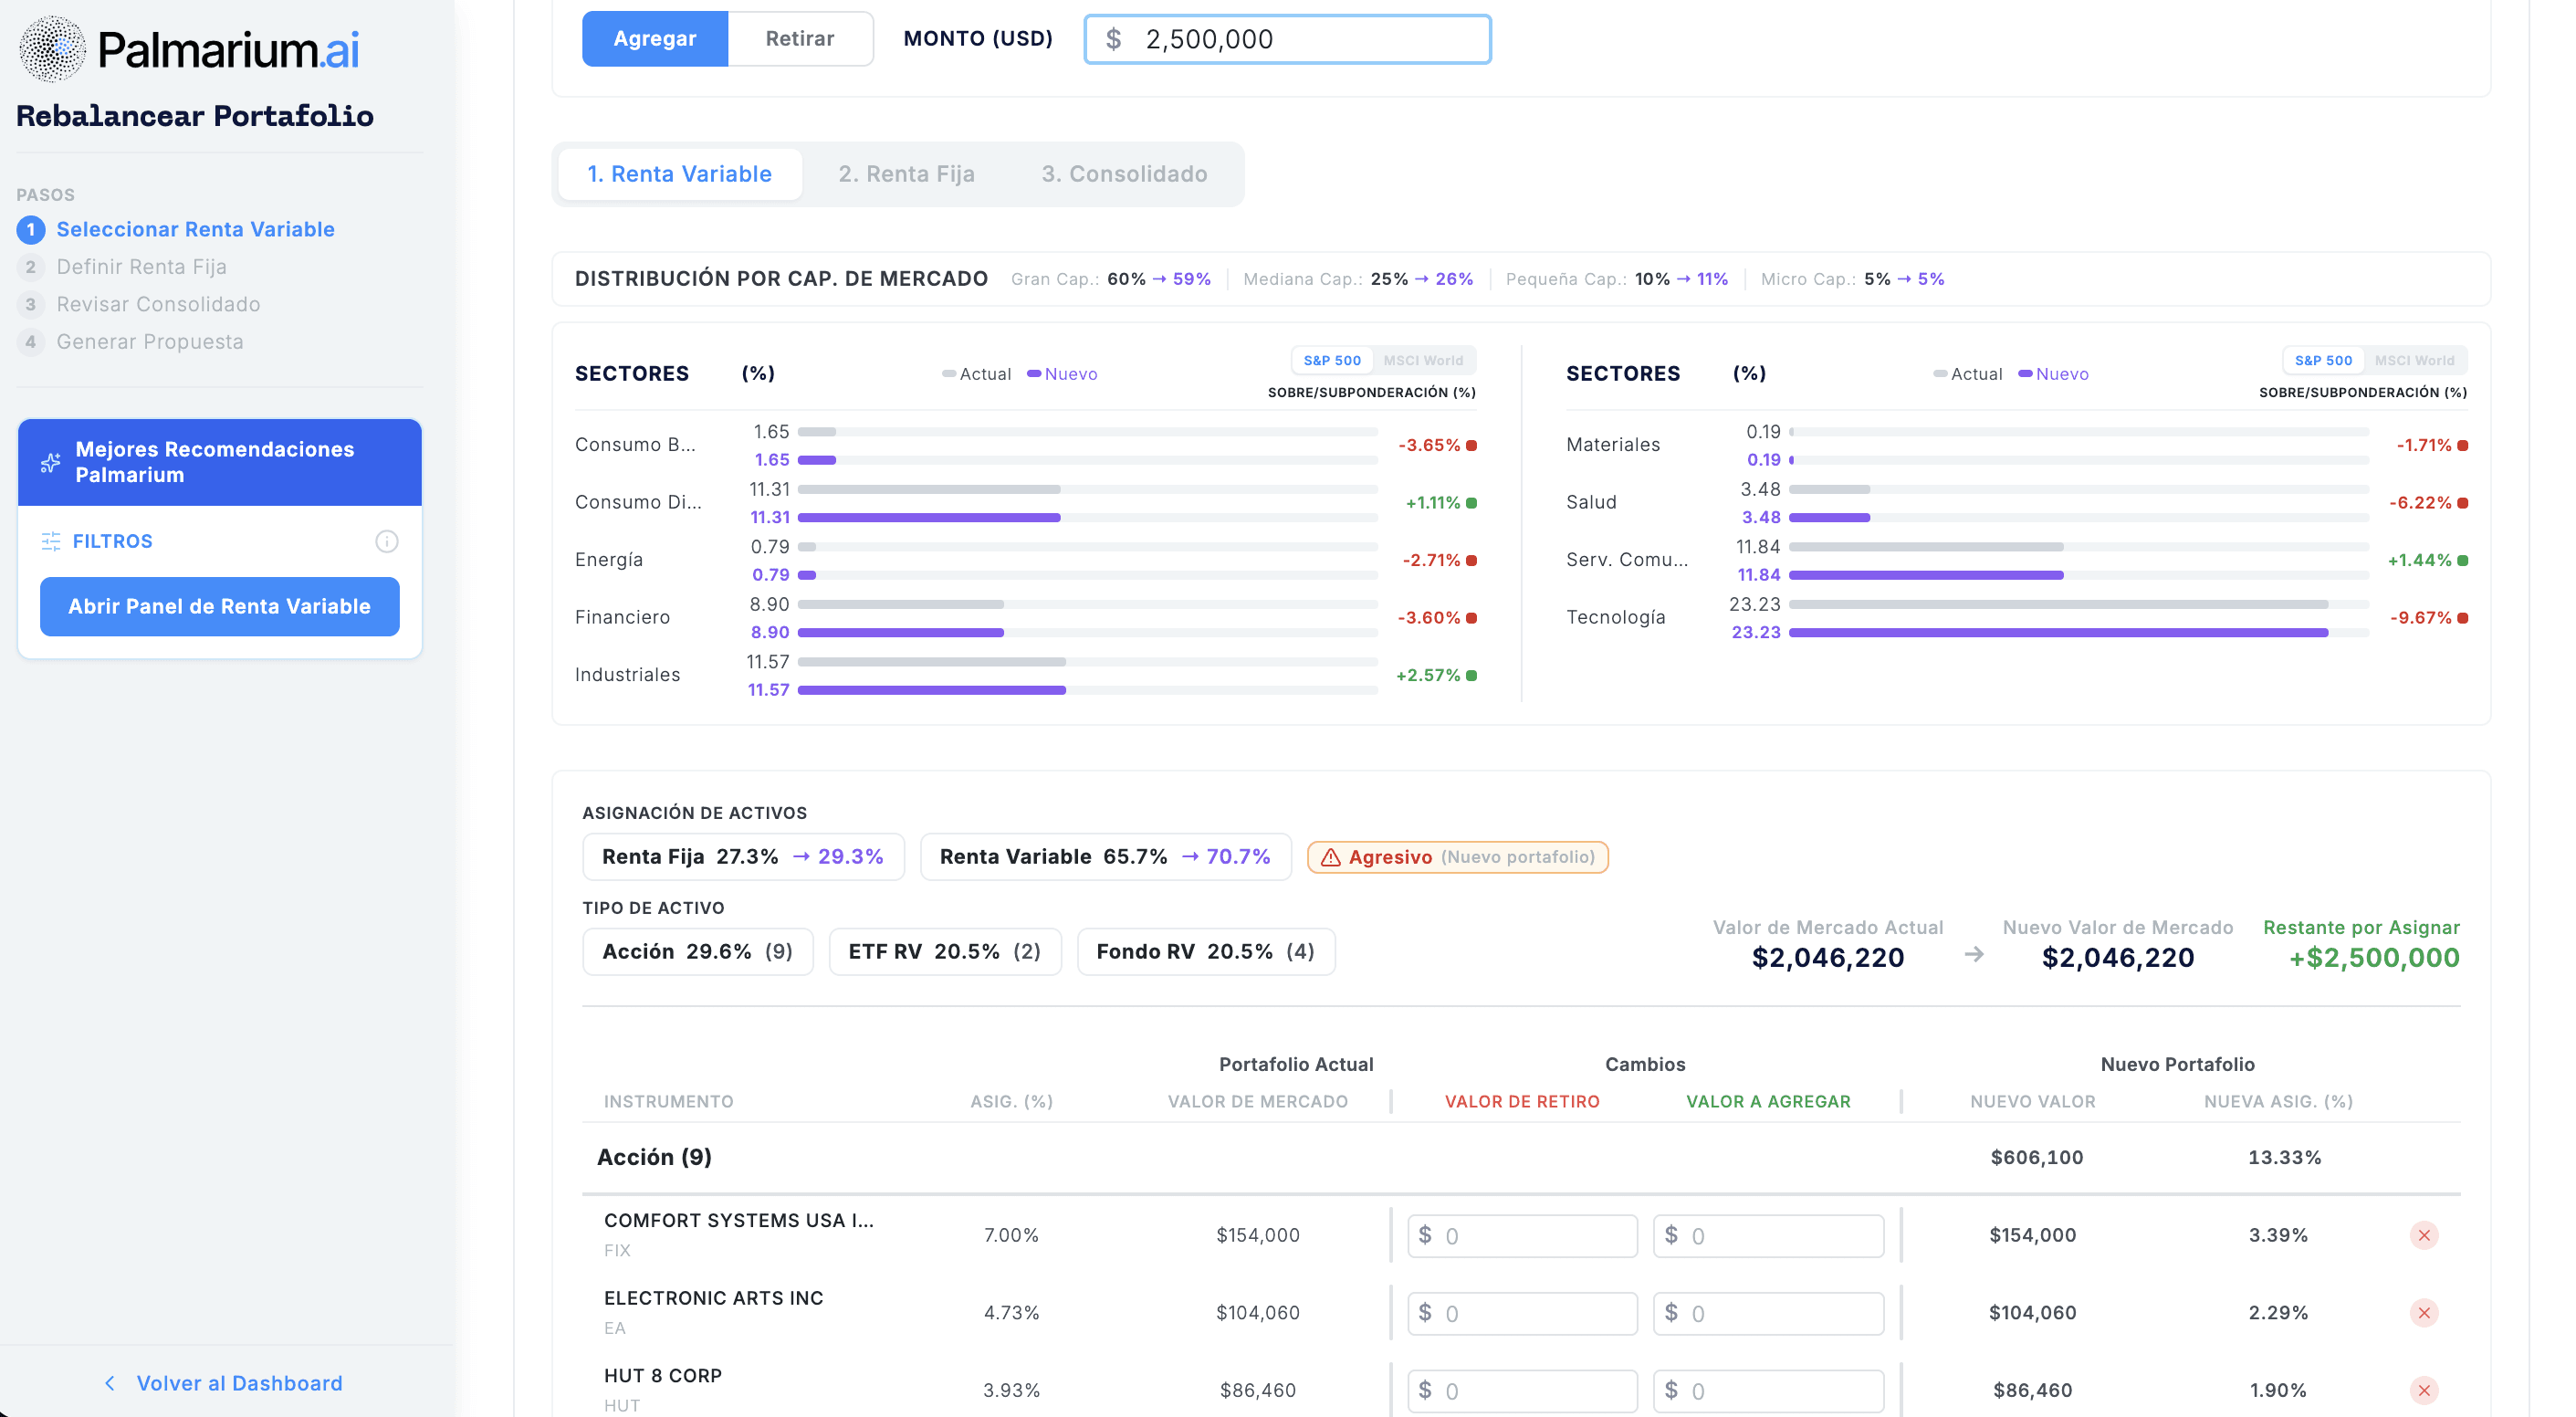Click the Palmarium.ai logo icon

(52, 49)
